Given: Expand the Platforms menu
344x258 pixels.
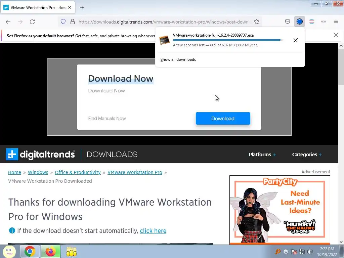Looking at the screenshot, I should (262, 155).
